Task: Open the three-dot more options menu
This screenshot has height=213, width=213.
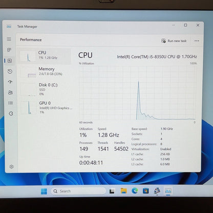Action: (x=197, y=41)
